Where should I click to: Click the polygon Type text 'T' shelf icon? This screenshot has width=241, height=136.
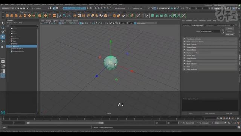tap(50, 15)
